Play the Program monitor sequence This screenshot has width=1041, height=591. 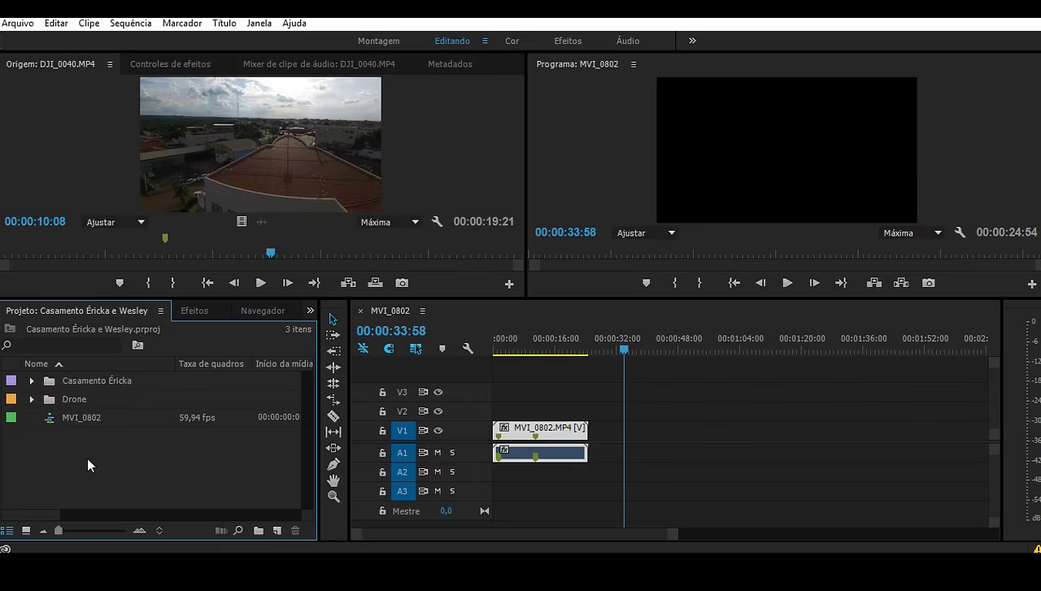coord(787,283)
